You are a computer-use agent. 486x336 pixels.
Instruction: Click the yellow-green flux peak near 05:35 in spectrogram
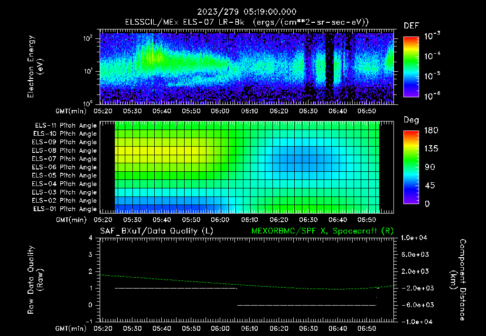(x=151, y=57)
